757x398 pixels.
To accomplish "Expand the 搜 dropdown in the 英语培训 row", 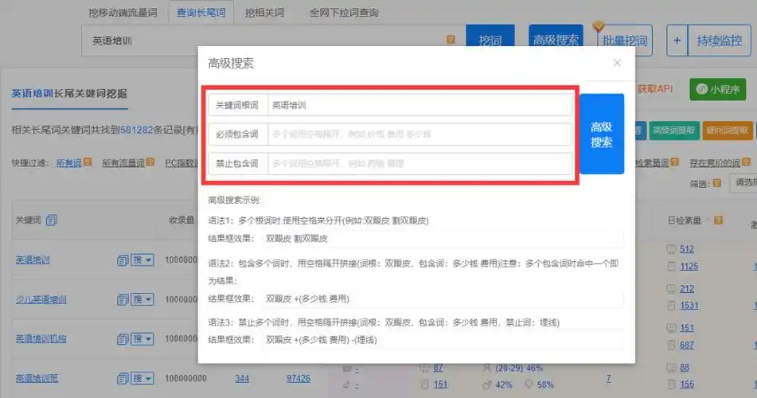I will point(142,259).
